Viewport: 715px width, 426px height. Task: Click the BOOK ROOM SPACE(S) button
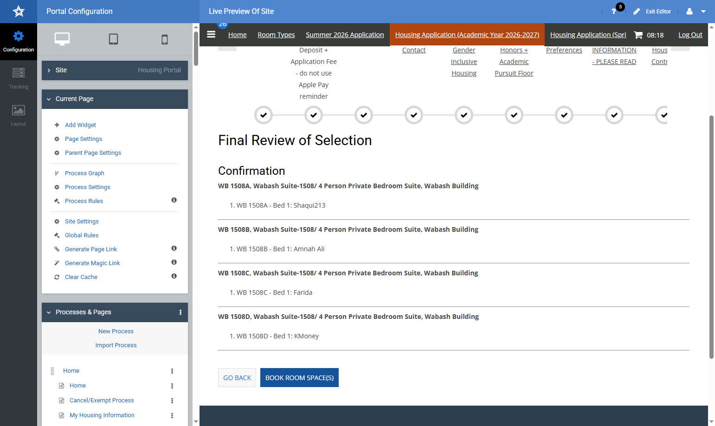click(x=299, y=378)
